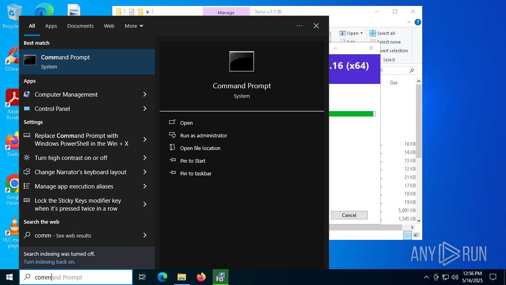This screenshot has height=285, width=506.
Task: Expand Turn high contrast setting arrow
Action: tap(145, 158)
